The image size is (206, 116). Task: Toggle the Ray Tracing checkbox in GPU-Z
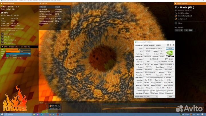(x=151, y=93)
